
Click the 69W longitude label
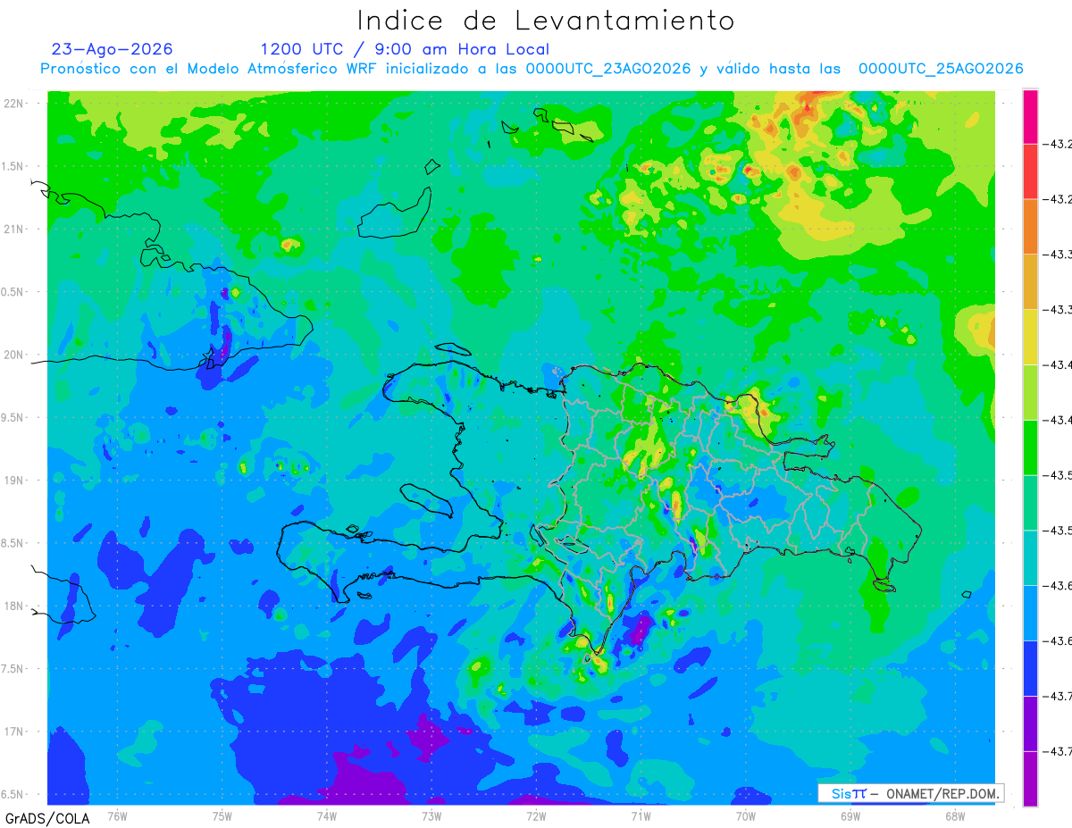tap(850, 815)
